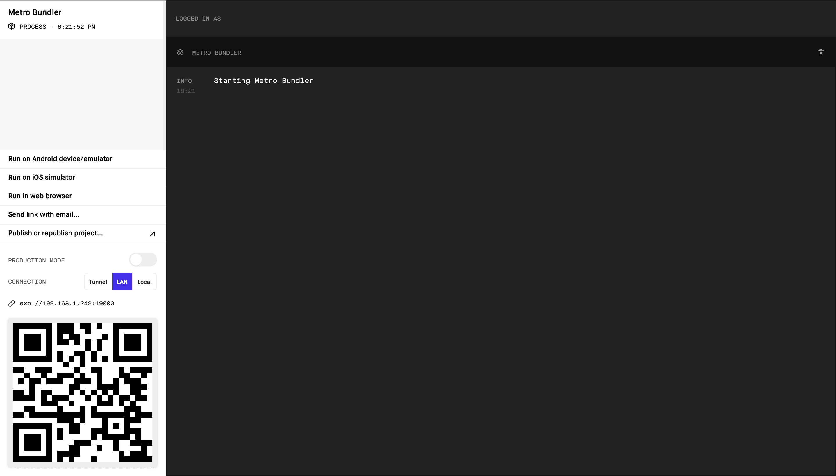Viewport: 836px width, 476px height.
Task: Click the link chain icon beside exp URL
Action: point(12,303)
